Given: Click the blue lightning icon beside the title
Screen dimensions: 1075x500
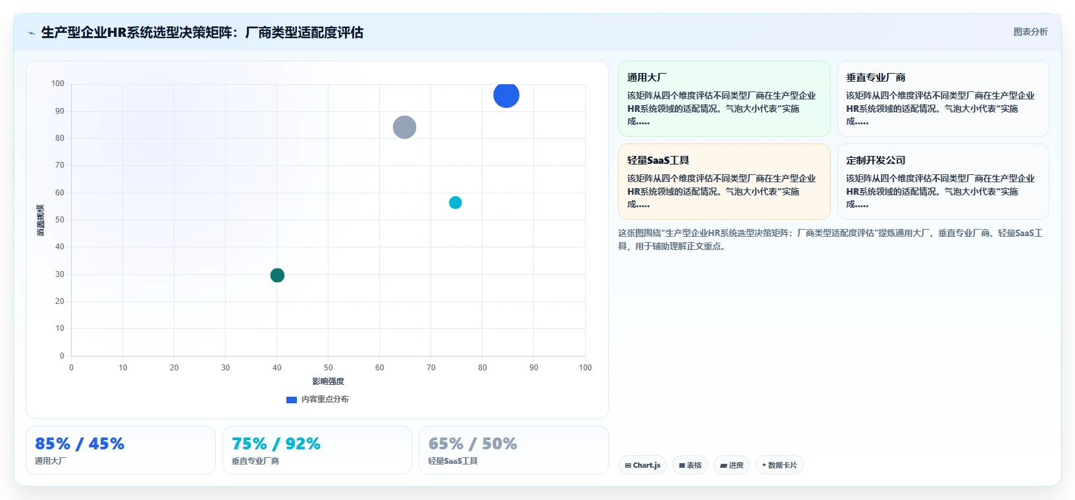Looking at the screenshot, I should (x=31, y=33).
